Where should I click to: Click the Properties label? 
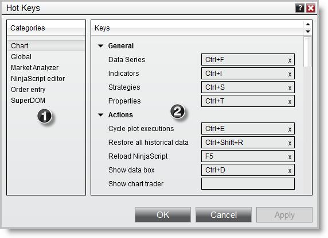[124, 101]
